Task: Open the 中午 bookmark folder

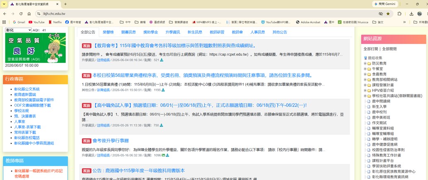Action: pos(125,22)
